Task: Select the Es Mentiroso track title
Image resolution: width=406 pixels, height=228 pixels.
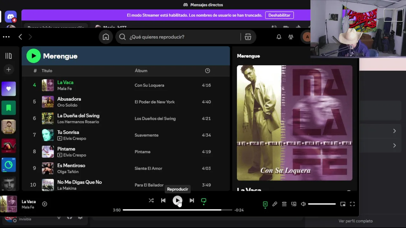Action: tap(71, 166)
